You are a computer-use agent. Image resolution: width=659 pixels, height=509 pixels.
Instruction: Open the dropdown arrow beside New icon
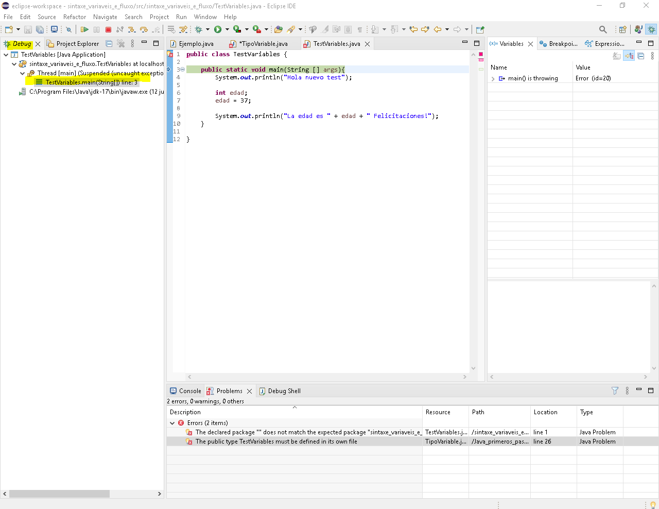coord(18,29)
